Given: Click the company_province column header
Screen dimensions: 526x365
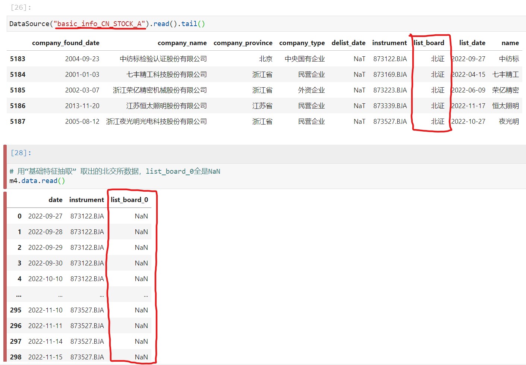Looking at the screenshot, I should (243, 43).
